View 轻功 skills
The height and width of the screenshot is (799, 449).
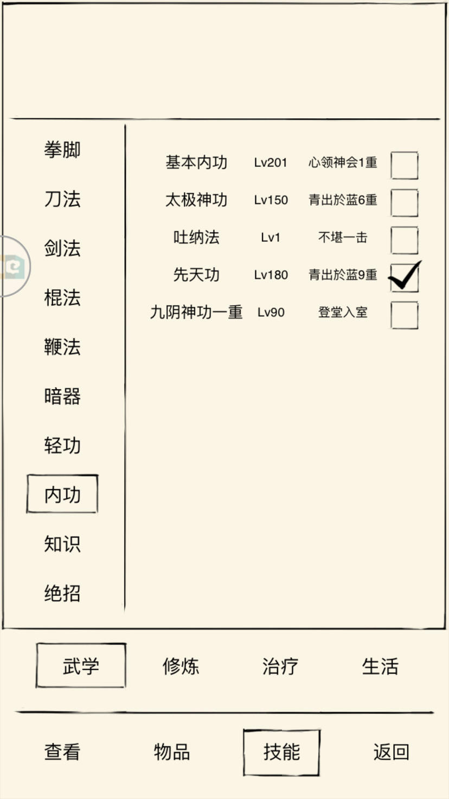[62, 446]
